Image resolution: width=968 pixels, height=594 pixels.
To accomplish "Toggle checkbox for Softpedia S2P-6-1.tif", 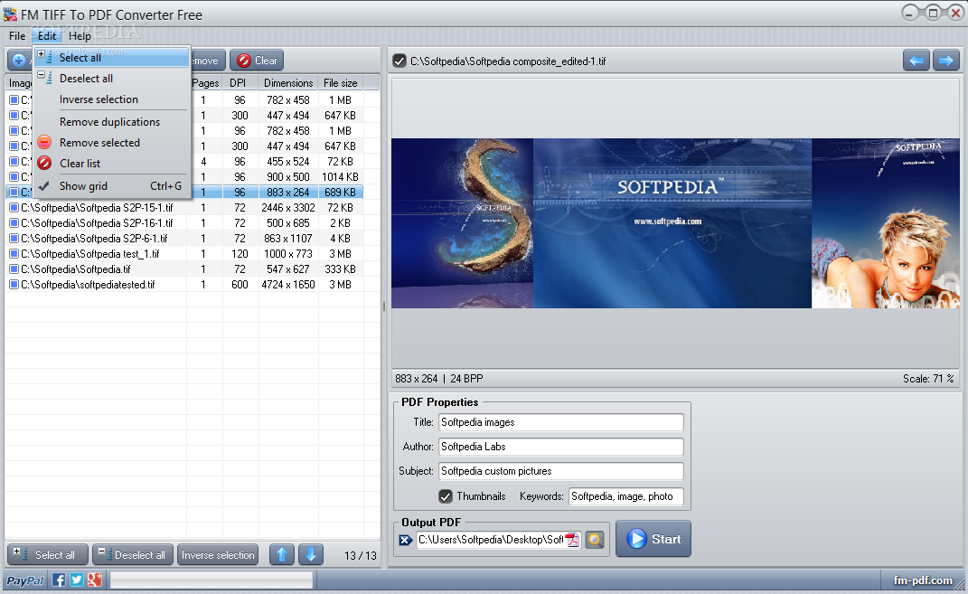I will pyautogui.click(x=14, y=239).
